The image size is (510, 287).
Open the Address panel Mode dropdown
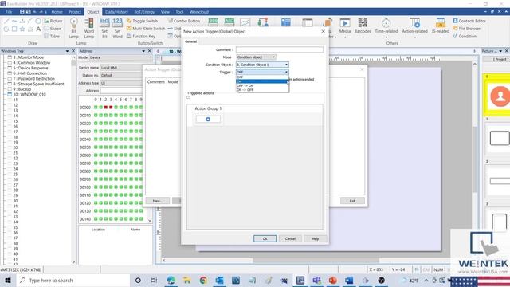point(120,57)
